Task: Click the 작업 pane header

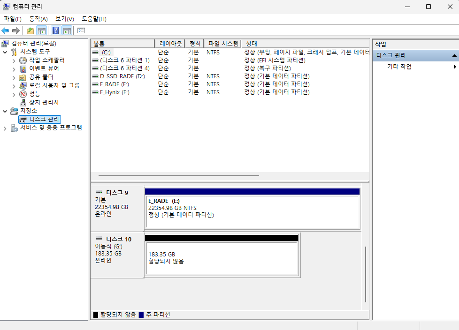Action: coord(416,44)
